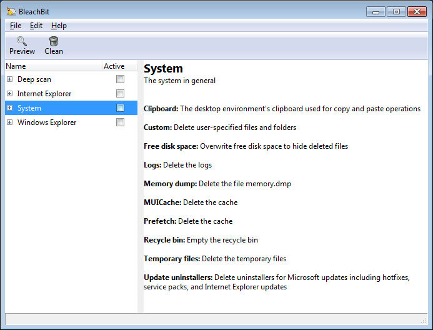Open the Help menu
Viewport: 433px width, 330px height.
coord(59,26)
